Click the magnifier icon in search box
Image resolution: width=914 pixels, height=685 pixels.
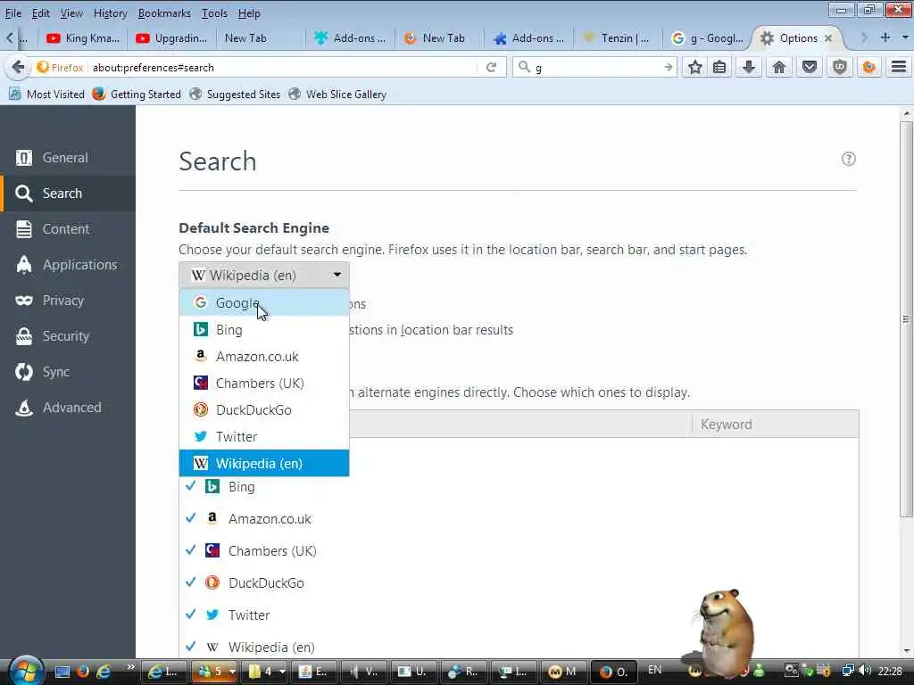pyautogui.click(x=524, y=67)
